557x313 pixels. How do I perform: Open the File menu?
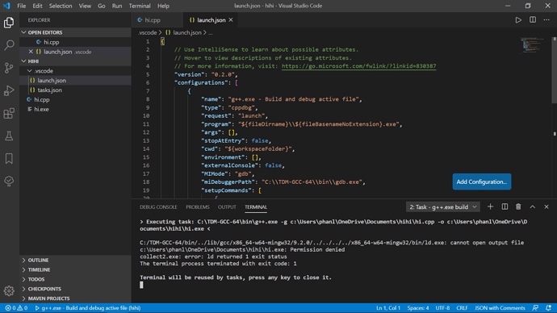coord(21,6)
